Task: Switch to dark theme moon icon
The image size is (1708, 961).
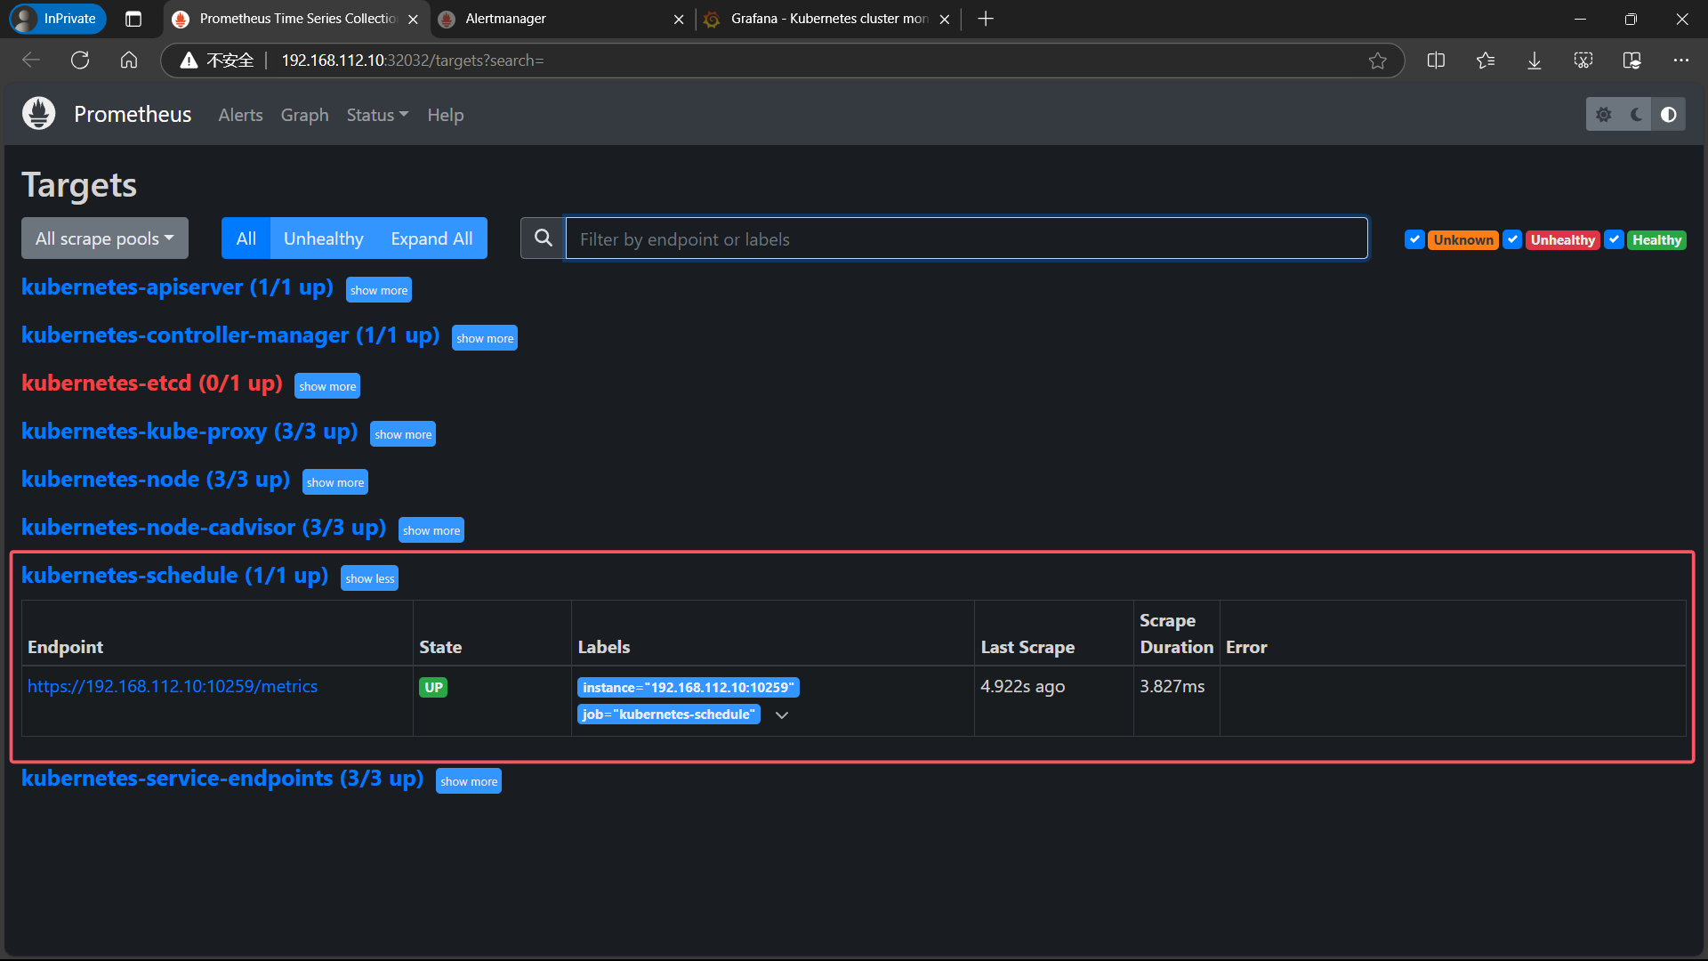Action: [1636, 114]
